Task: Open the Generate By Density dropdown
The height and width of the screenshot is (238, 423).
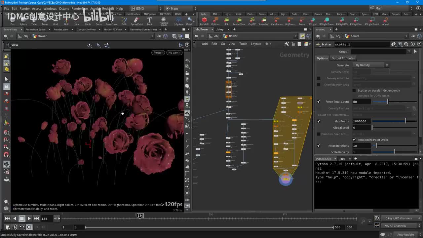Action: (x=371, y=65)
